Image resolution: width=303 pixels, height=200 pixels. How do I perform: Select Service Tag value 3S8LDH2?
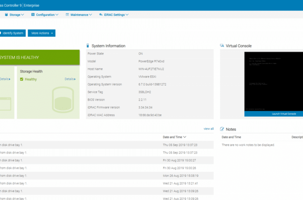tap(145, 92)
